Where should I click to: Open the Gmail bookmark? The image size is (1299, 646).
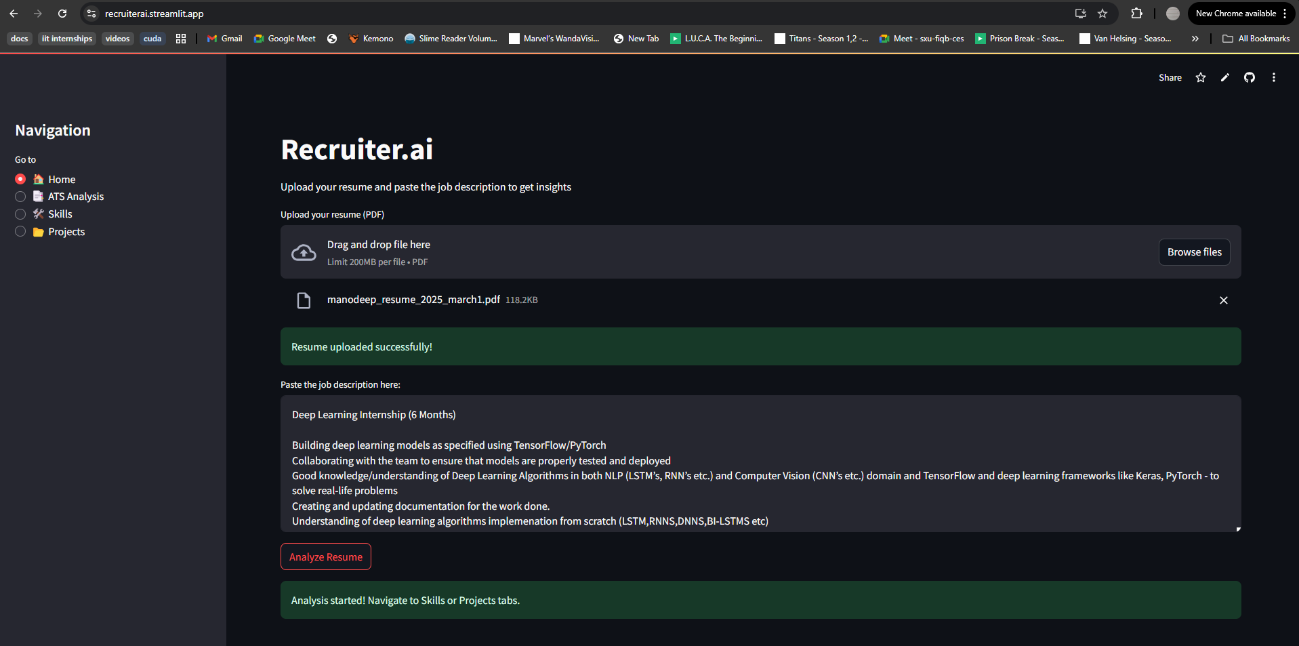click(x=224, y=39)
